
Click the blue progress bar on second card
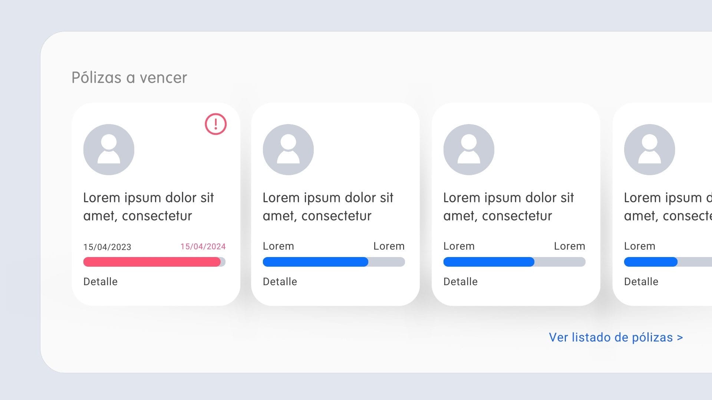pos(334,262)
